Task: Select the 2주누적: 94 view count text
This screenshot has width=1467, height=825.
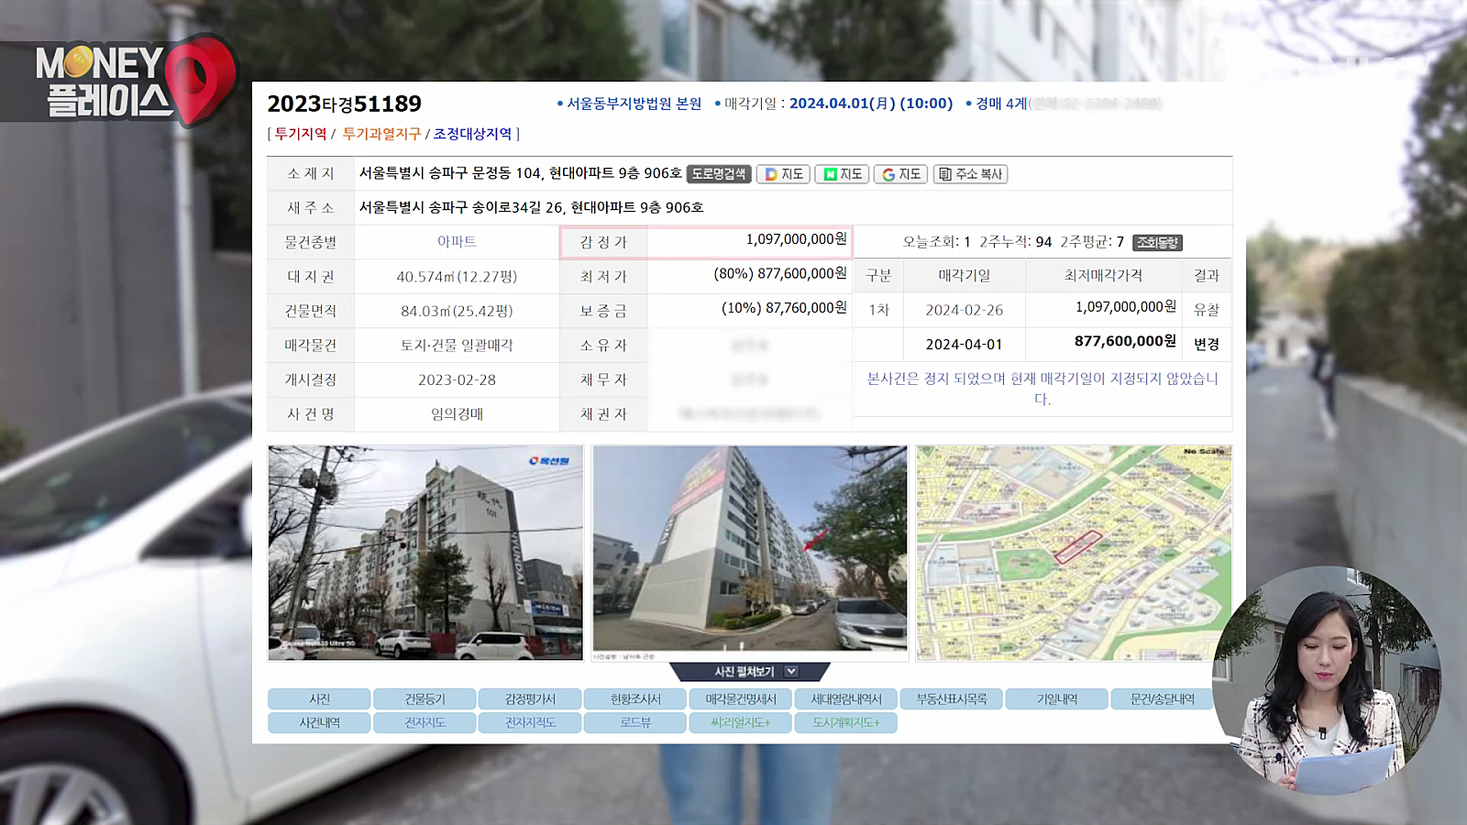Action: (1016, 242)
